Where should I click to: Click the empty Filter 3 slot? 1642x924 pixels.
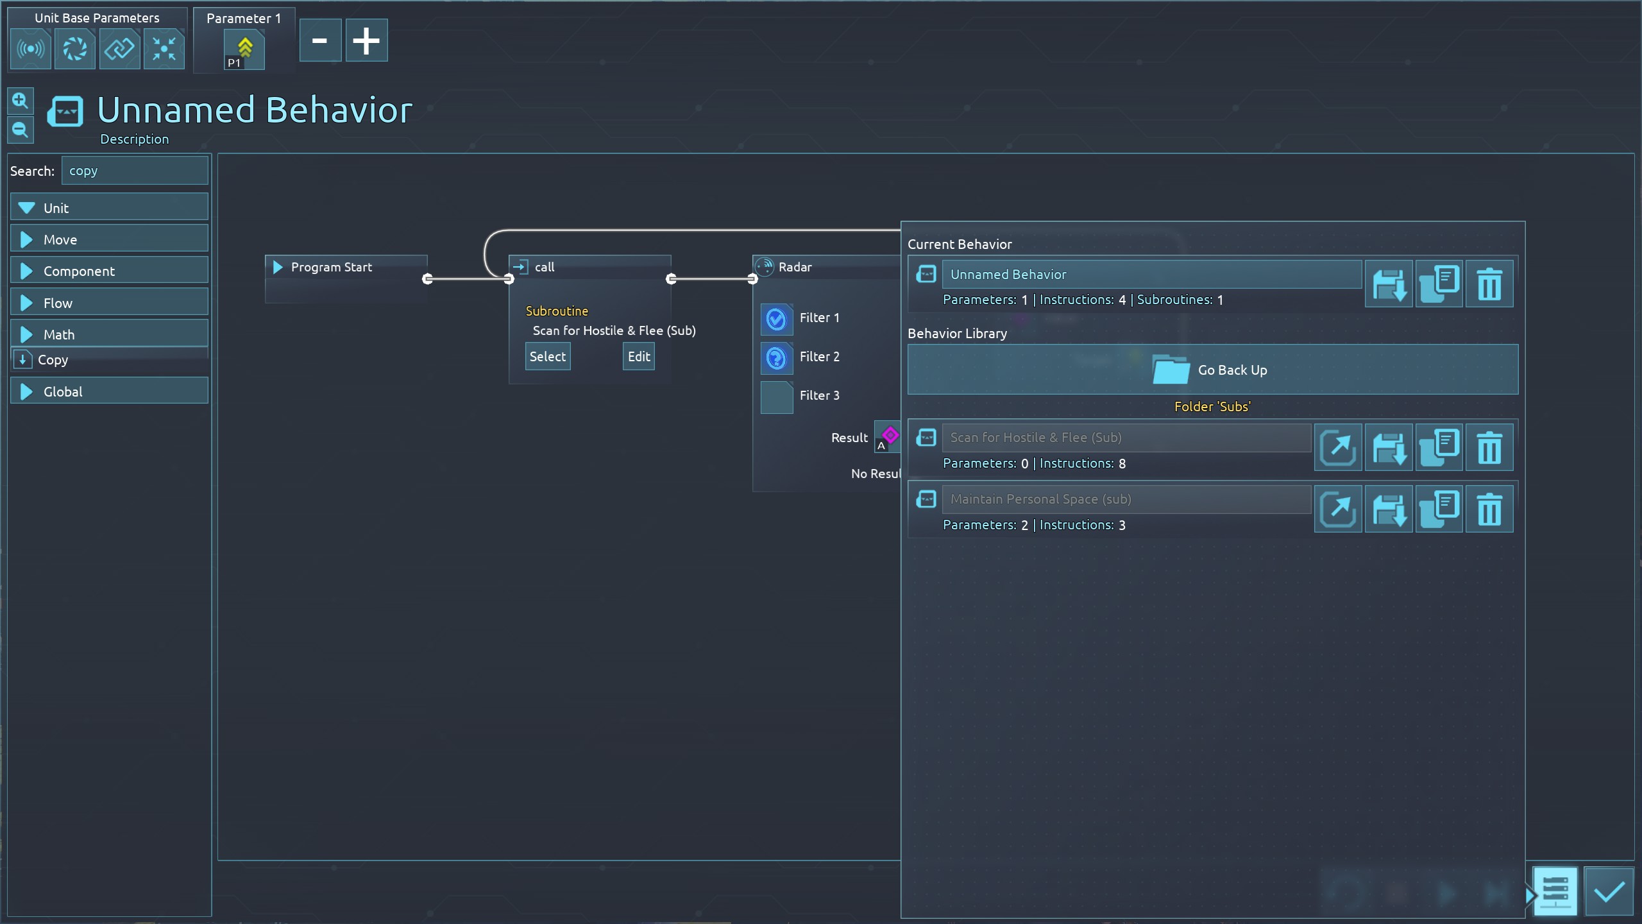point(776,397)
